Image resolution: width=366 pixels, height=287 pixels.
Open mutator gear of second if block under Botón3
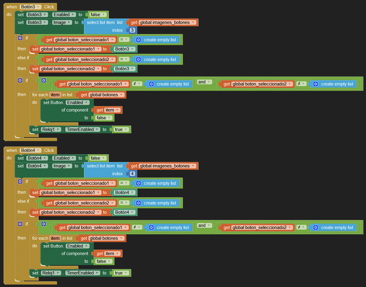click(20, 80)
